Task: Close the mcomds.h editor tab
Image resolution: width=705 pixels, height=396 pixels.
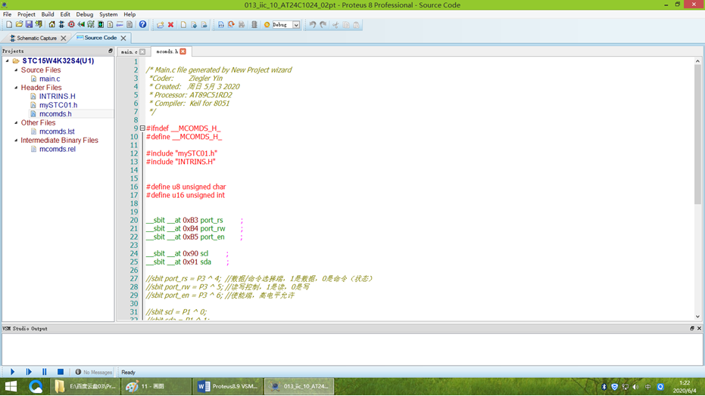Action: (183, 51)
